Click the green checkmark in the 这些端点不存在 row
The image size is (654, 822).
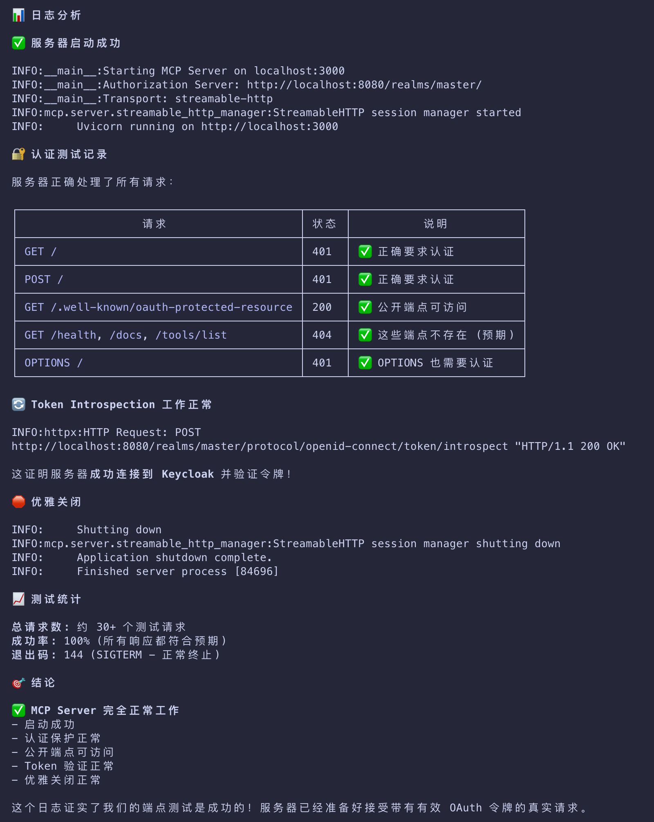coord(365,335)
